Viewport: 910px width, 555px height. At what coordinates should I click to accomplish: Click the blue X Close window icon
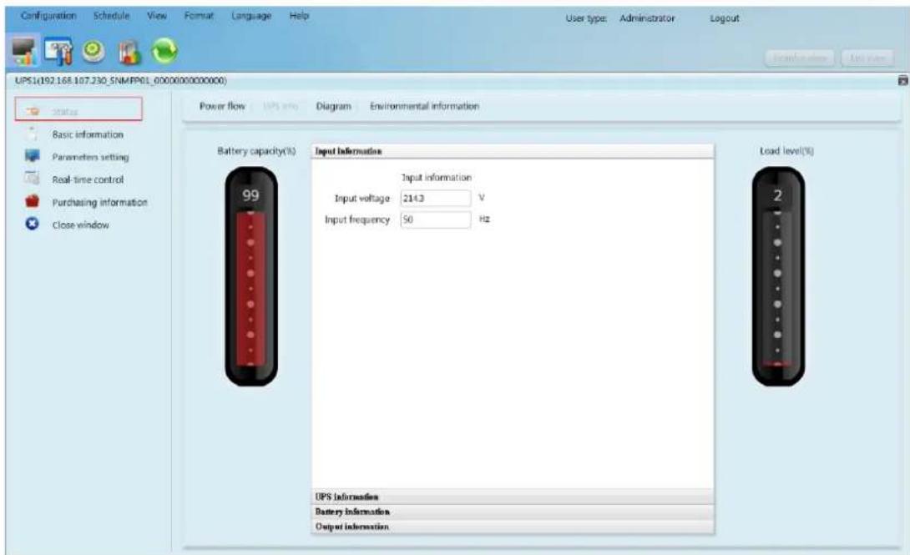[32, 224]
